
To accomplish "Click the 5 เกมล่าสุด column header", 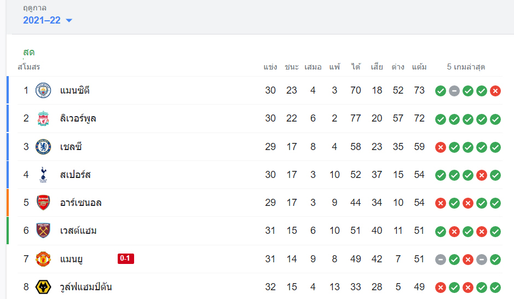I will click(x=466, y=67).
